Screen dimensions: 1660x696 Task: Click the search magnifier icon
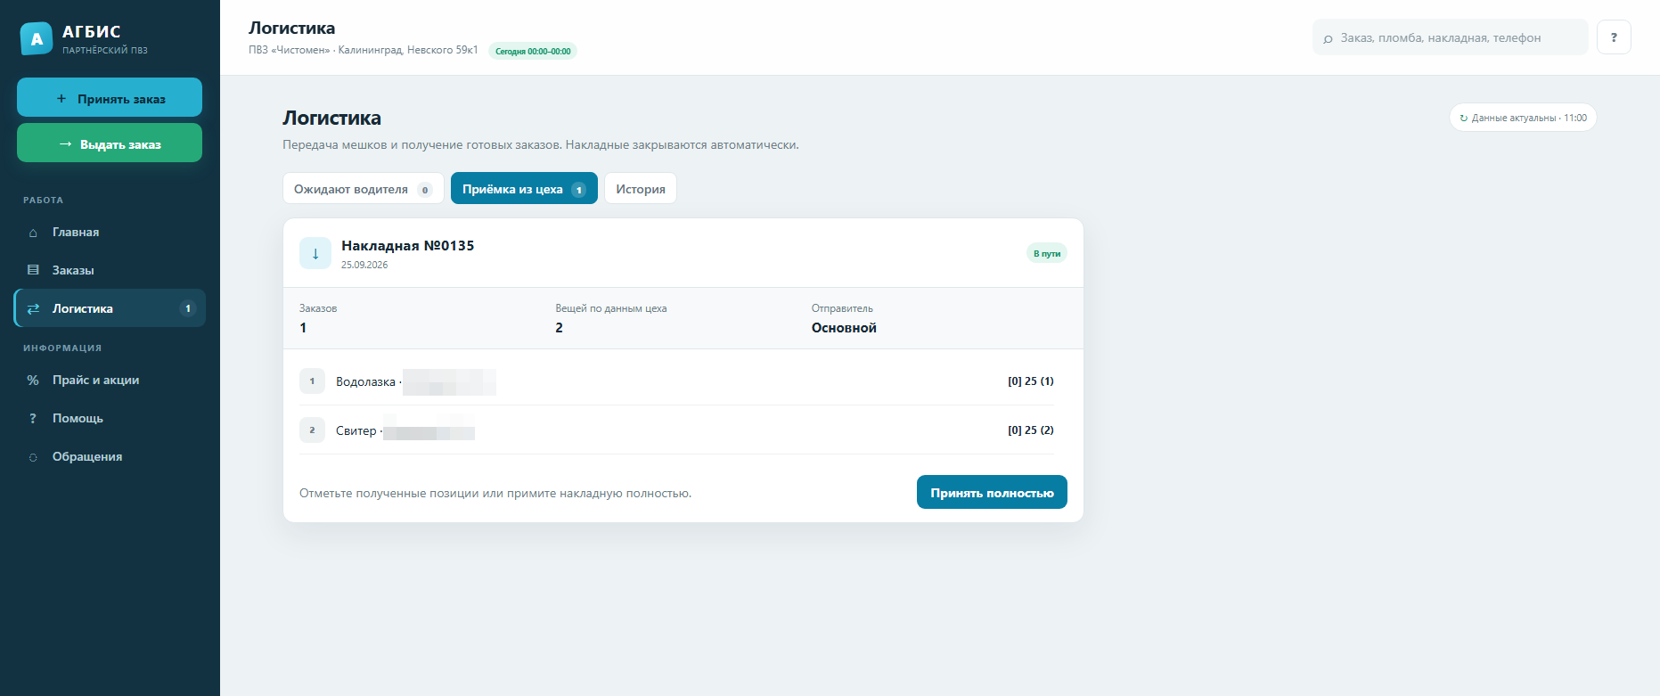click(1328, 38)
